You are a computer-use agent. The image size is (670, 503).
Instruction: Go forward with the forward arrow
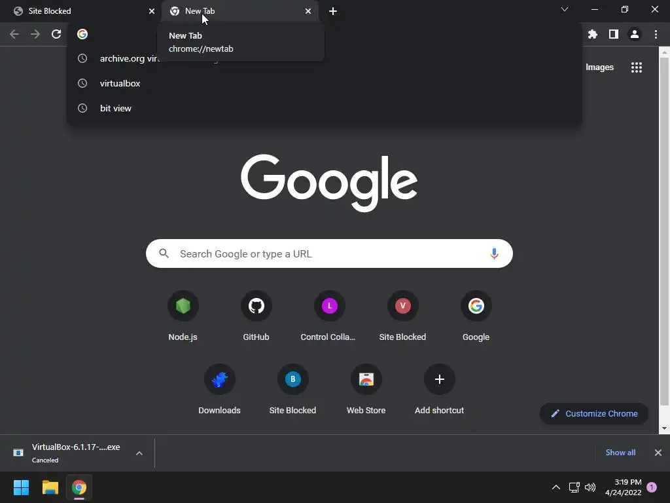click(x=35, y=34)
